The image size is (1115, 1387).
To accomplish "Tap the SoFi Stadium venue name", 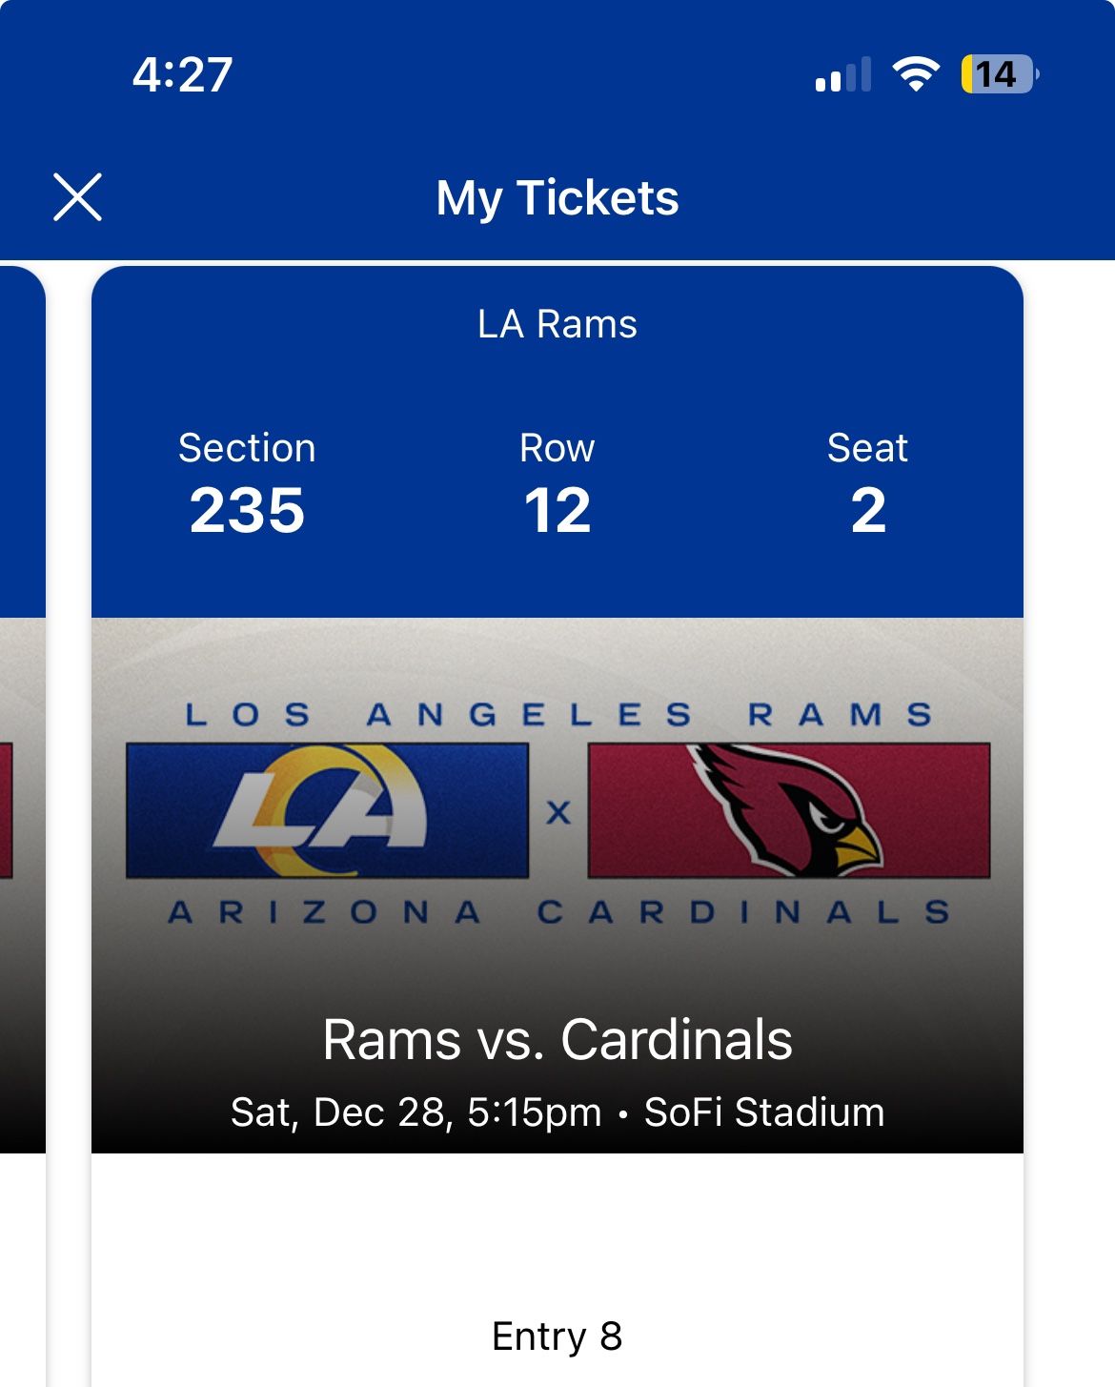I will click(764, 1112).
